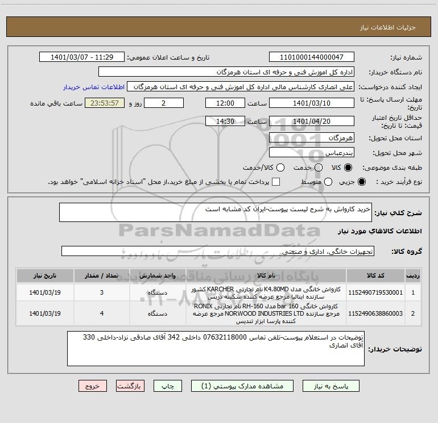Click the delivery city field بندرعباس
Screen dimensions: 438x423
point(312,152)
